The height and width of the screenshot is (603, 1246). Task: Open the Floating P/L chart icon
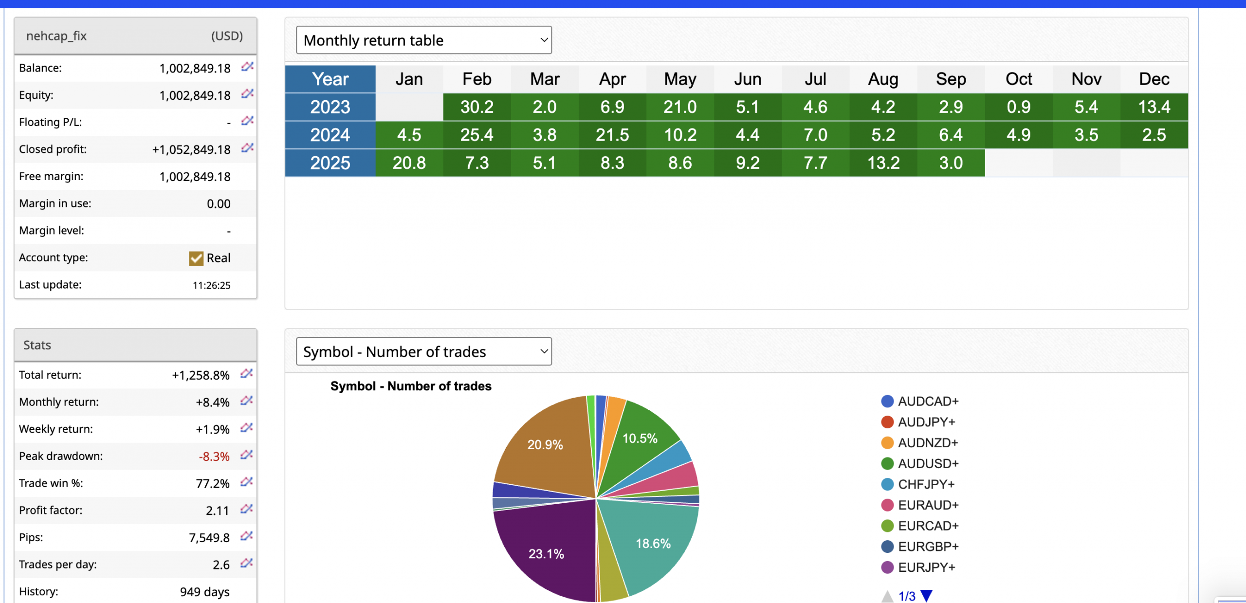(247, 121)
